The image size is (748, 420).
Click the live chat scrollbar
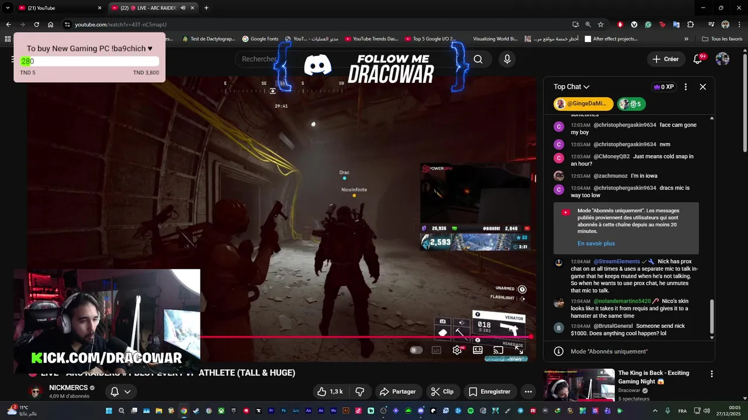[x=712, y=316]
